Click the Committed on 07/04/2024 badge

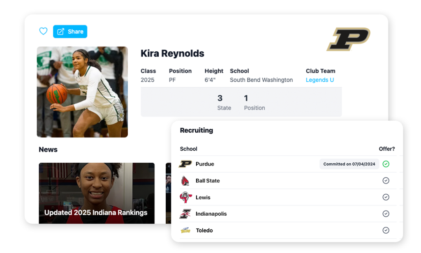[x=349, y=164]
